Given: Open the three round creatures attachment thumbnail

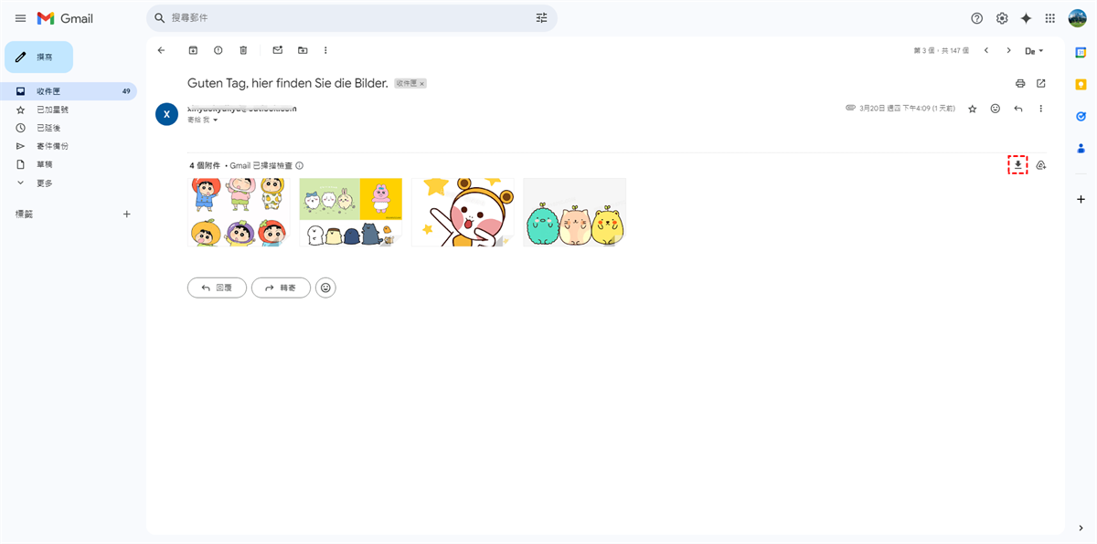Looking at the screenshot, I should [574, 212].
